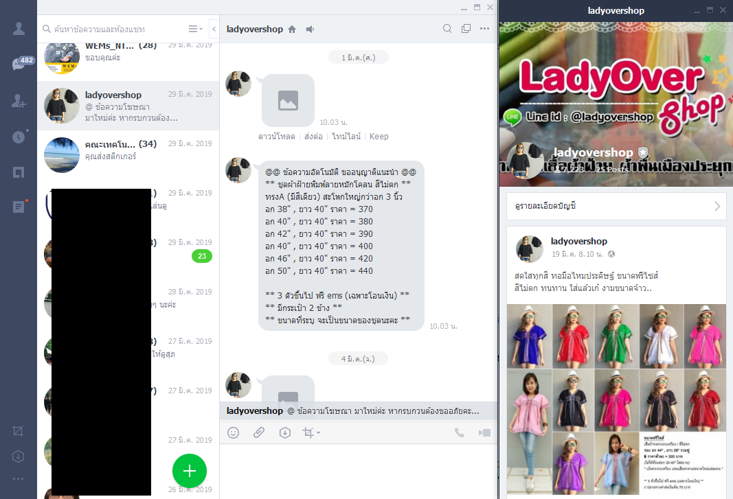
Task: Open the chat list filter dropdown
Action: click(195, 29)
